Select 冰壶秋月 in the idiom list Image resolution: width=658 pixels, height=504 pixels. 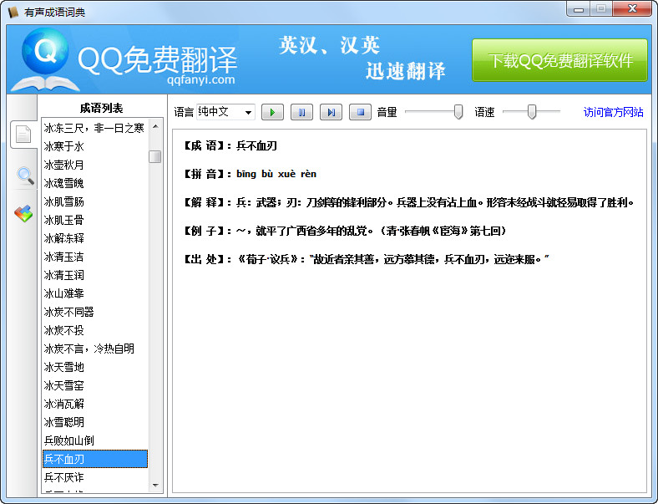(x=95, y=165)
